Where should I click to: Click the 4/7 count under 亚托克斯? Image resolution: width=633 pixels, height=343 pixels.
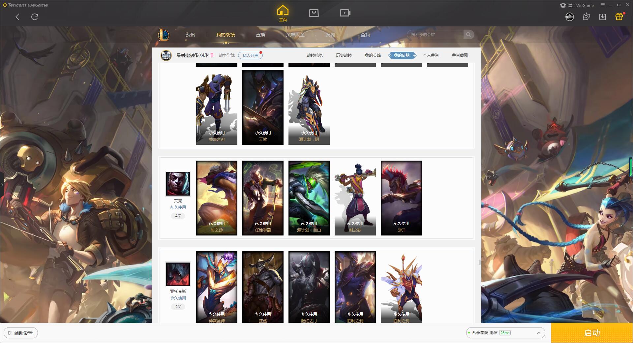tap(178, 307)
